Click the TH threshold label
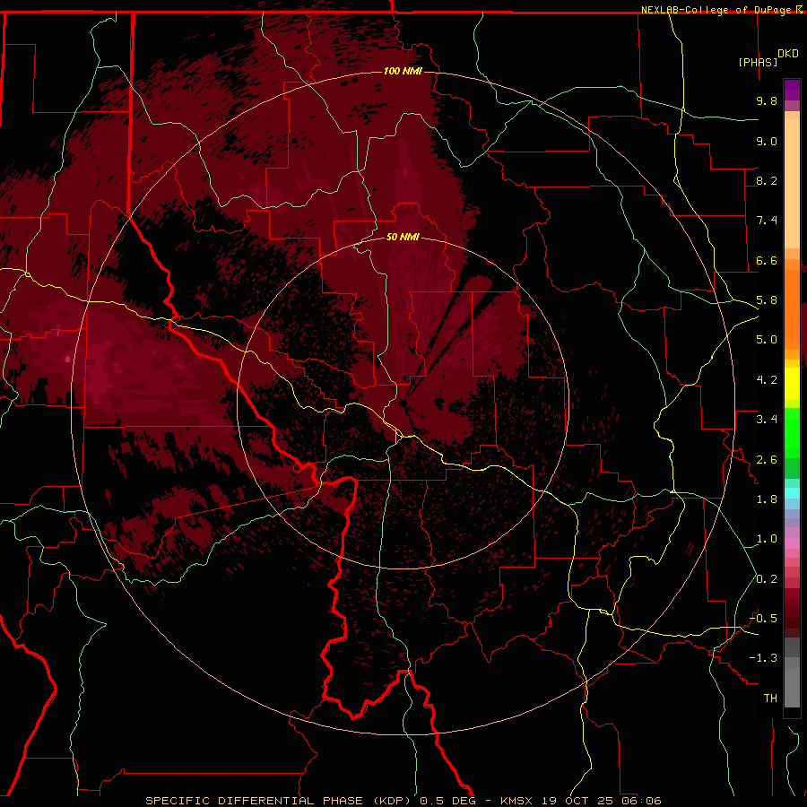807x807 pixels. click(x=770, y=699)
